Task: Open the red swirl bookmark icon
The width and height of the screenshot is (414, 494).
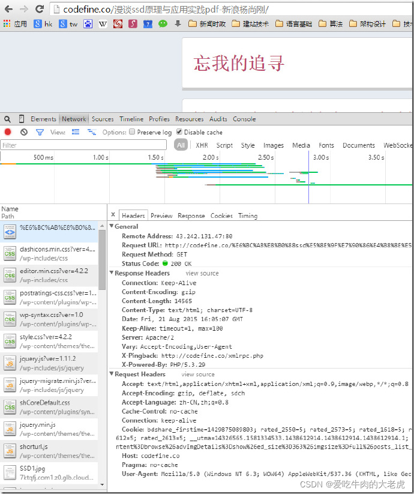Action: (118, 23)
